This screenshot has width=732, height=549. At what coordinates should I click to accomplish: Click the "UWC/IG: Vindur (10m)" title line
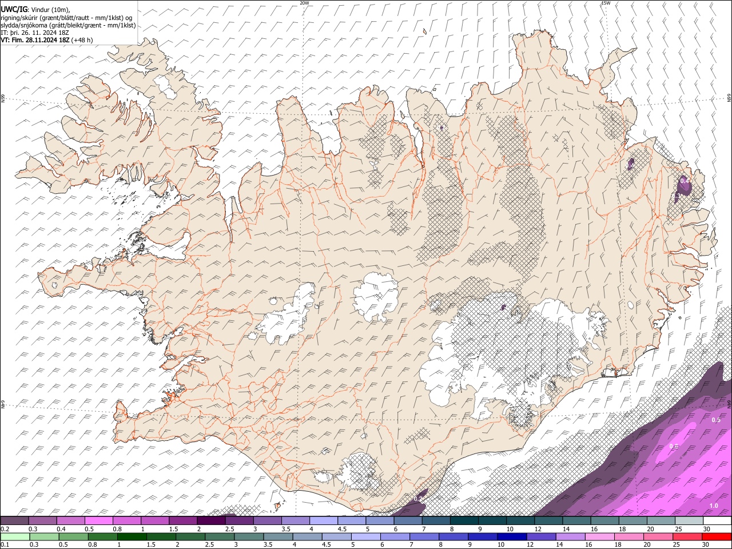tap(35, 10)
